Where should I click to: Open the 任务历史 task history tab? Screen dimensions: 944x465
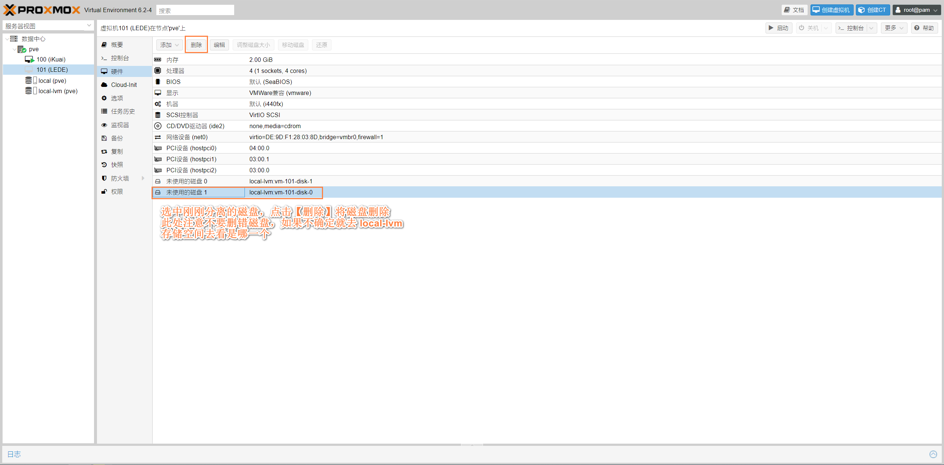click(x=123, y=112)
